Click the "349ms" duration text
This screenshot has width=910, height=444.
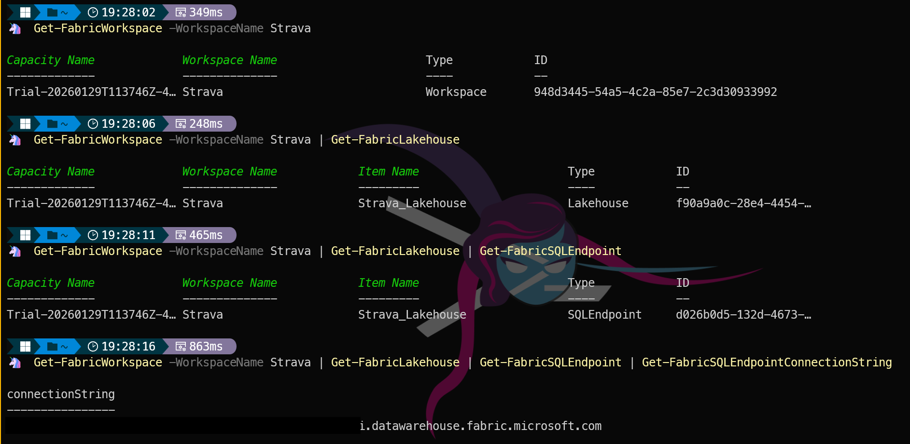tap(206, 13)
